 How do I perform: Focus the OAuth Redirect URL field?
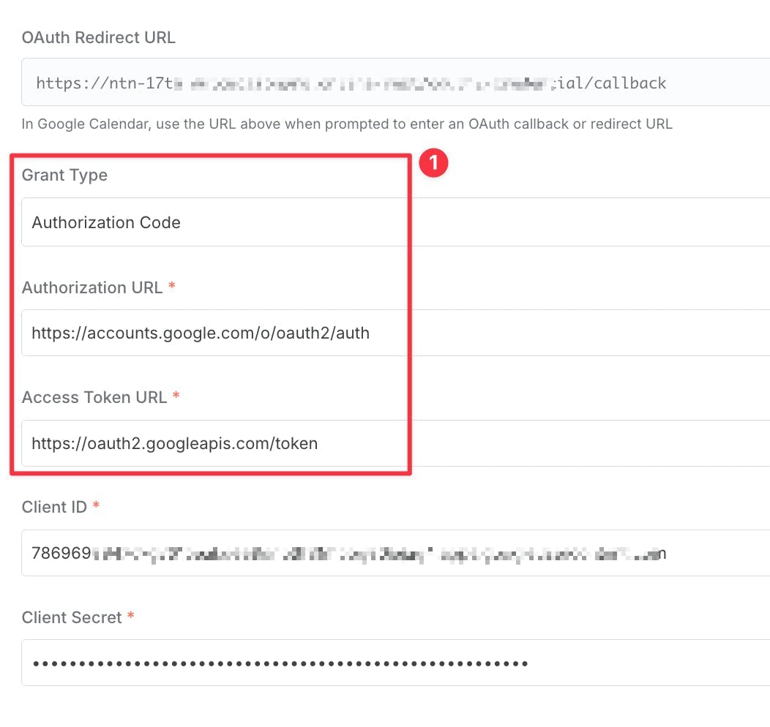click(395, 82)
